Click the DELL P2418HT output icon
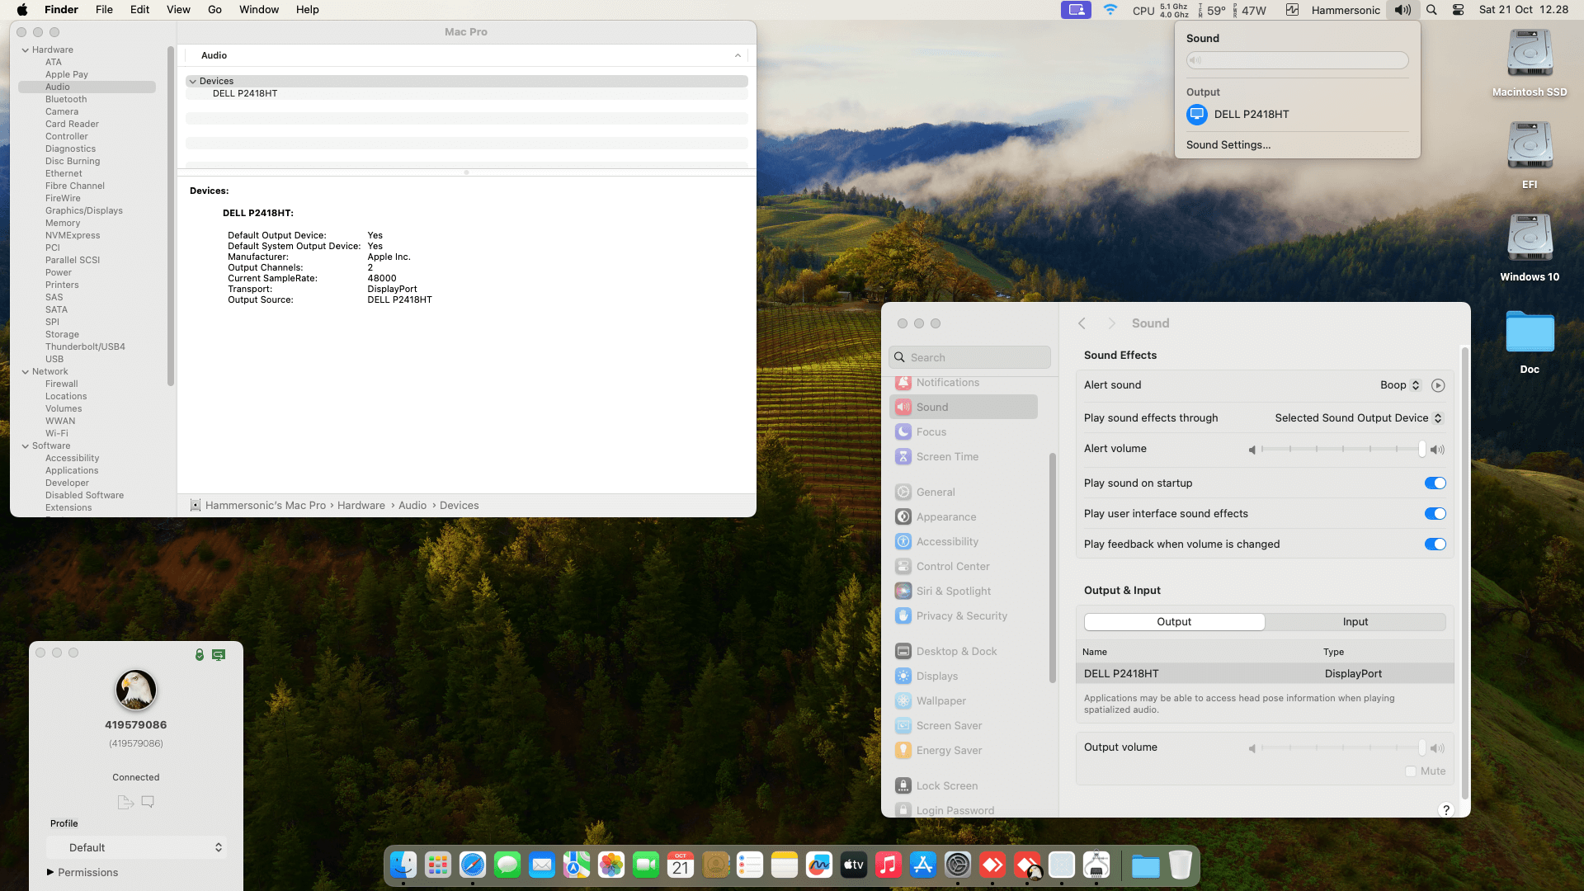The height and width of the screenshot is (891, 1584). [x=1197, y=115]
